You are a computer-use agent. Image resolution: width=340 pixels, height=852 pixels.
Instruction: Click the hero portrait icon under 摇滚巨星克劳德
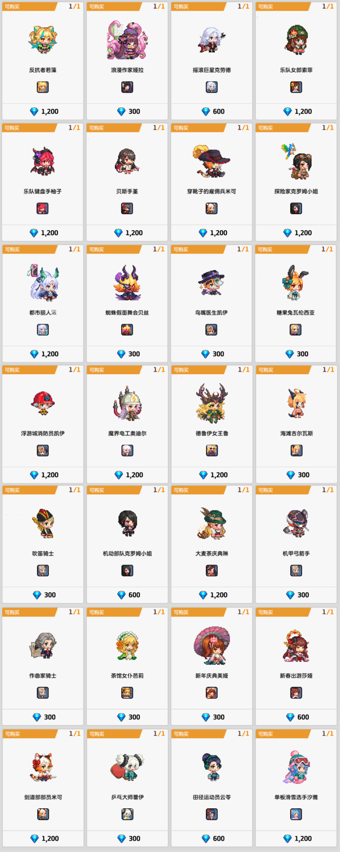[212, 87]
